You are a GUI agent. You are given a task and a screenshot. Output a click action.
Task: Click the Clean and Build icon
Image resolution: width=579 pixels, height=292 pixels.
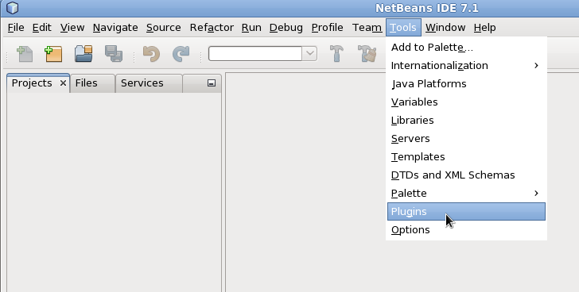pyautogui.click(x=367, y=54)
